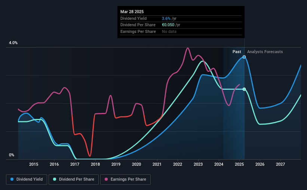307x190 pixels.
Task: Click the 2023 x-axis label
Action: tap(198, 164)
